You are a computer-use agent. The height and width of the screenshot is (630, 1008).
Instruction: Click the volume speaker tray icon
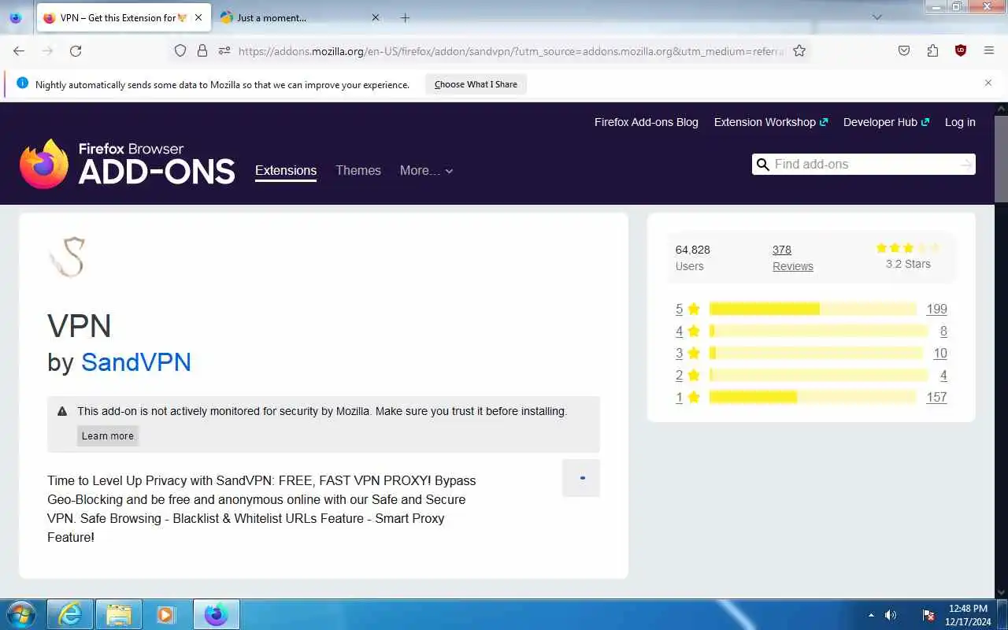[891, 615]
